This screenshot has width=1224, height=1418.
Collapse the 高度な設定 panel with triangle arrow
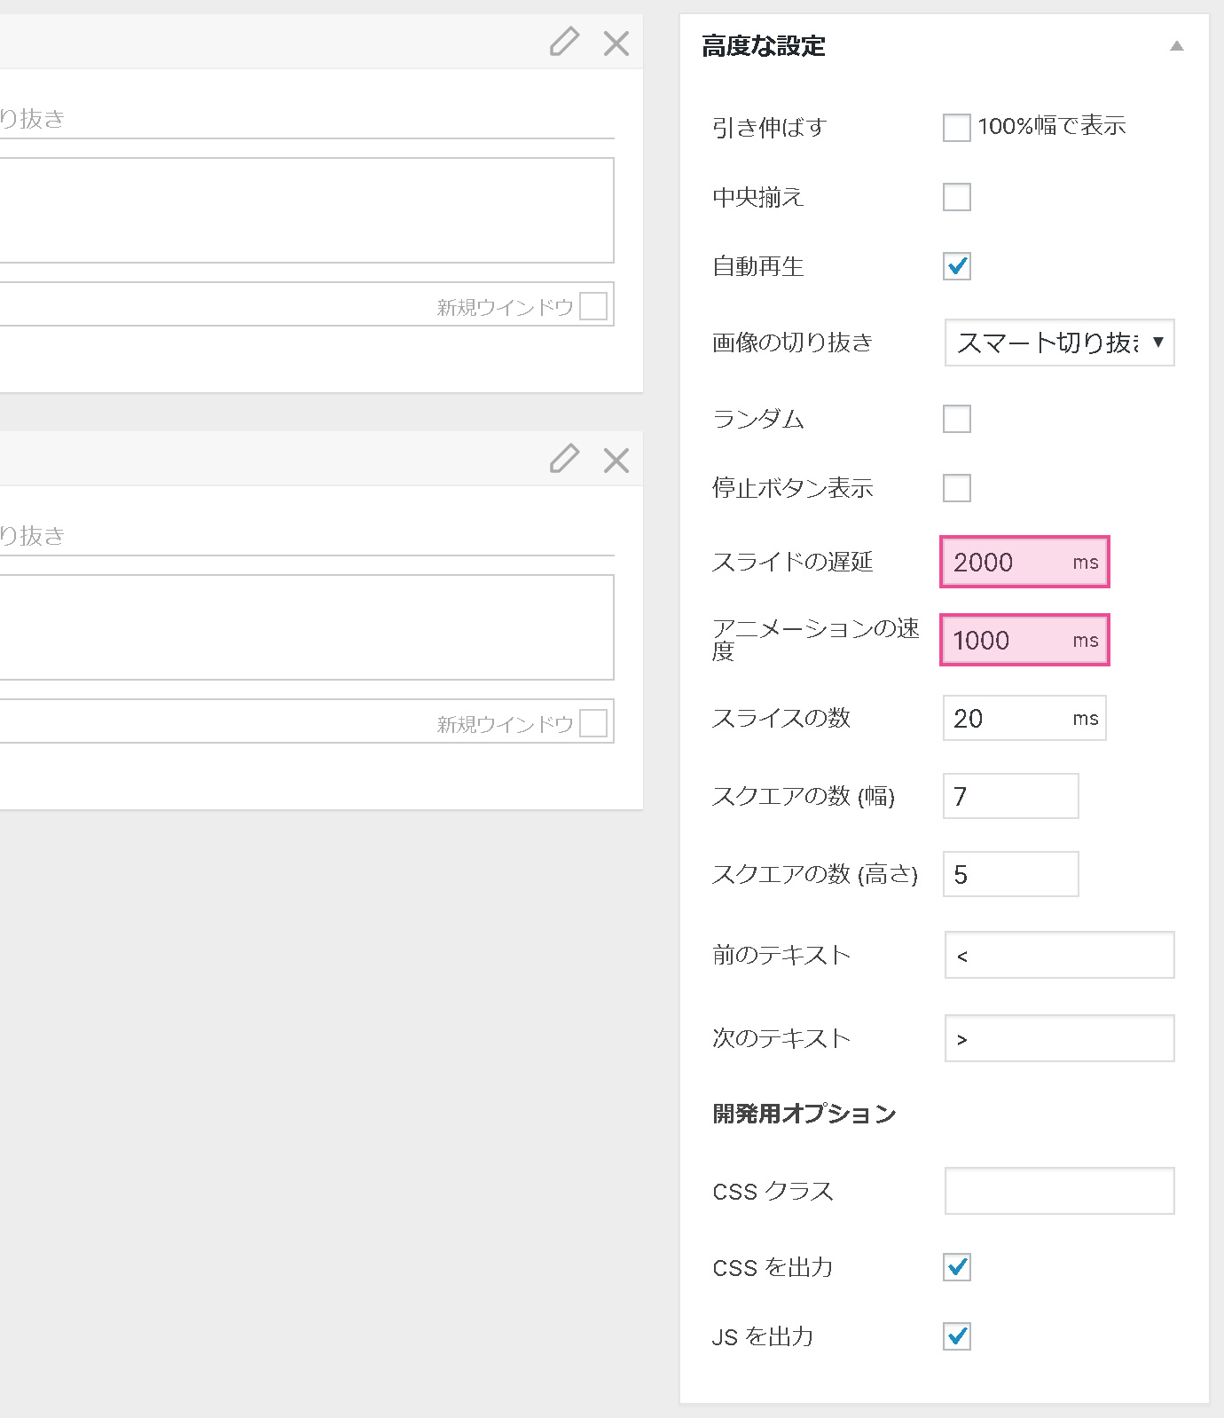pos(1176,46)
